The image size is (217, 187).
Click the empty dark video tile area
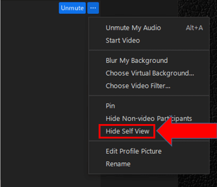tap(44, 97)
